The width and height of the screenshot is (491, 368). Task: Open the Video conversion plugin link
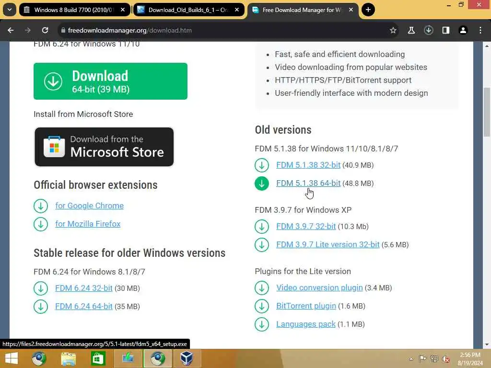pos(319,287)
